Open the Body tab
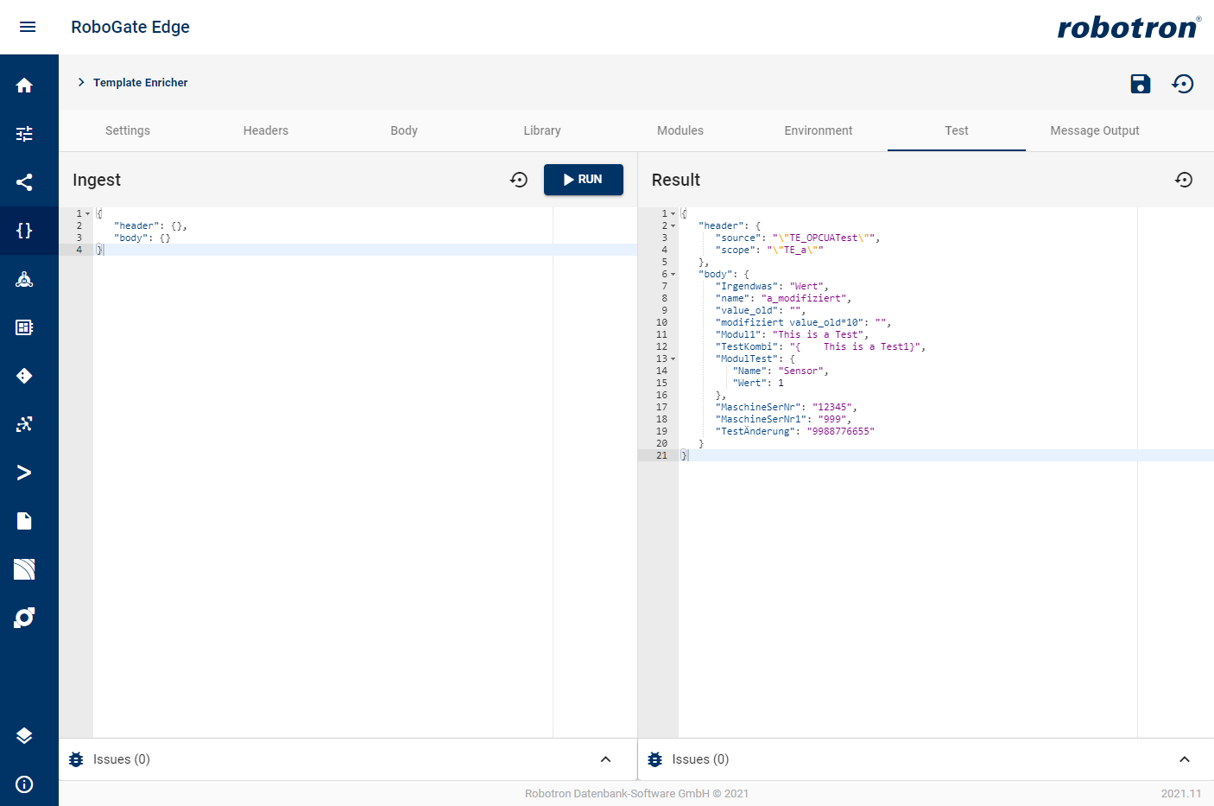 point(404,130)
